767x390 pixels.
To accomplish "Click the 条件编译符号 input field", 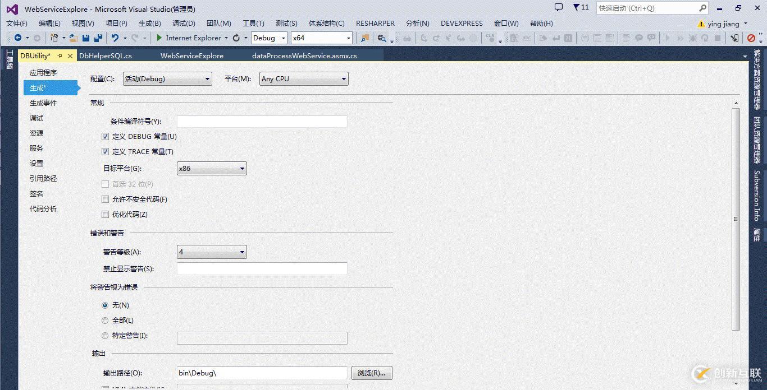I will click(262, 121).
